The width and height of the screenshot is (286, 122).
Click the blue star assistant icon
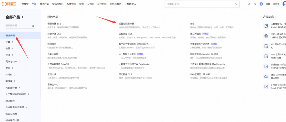pyautogui.click(x=261, y=4)
